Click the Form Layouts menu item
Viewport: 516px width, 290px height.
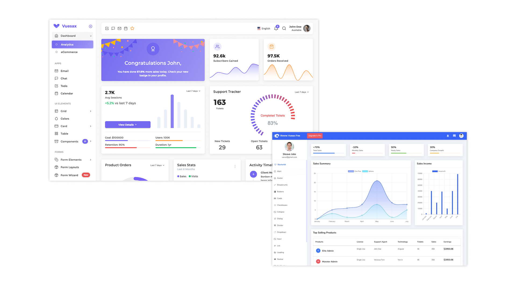point(69,167)
